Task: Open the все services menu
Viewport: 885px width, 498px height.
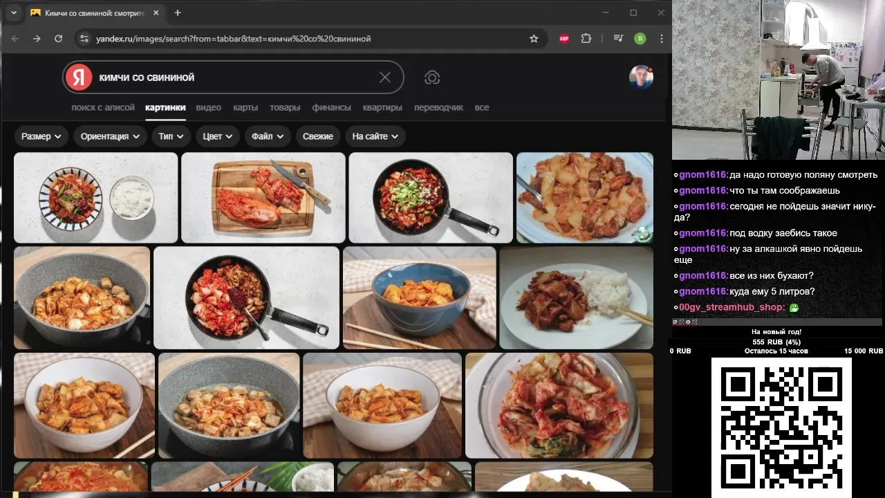Action: tap(482, 107)
